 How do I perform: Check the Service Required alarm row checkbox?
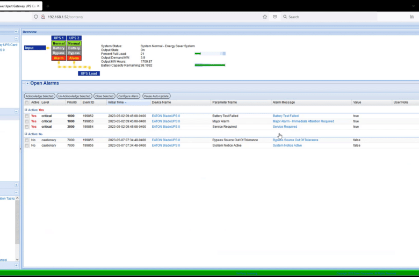pyautogui.click(x=26, y=127)
